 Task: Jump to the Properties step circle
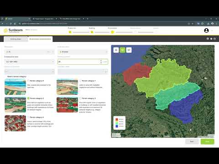coord(70,32)
